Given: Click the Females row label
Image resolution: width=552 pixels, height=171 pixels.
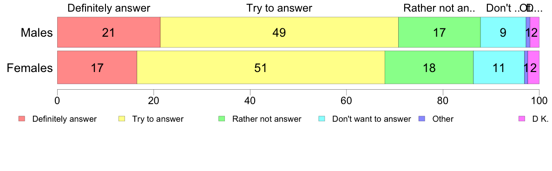Looking at the screenshot, I should point(30,68).
